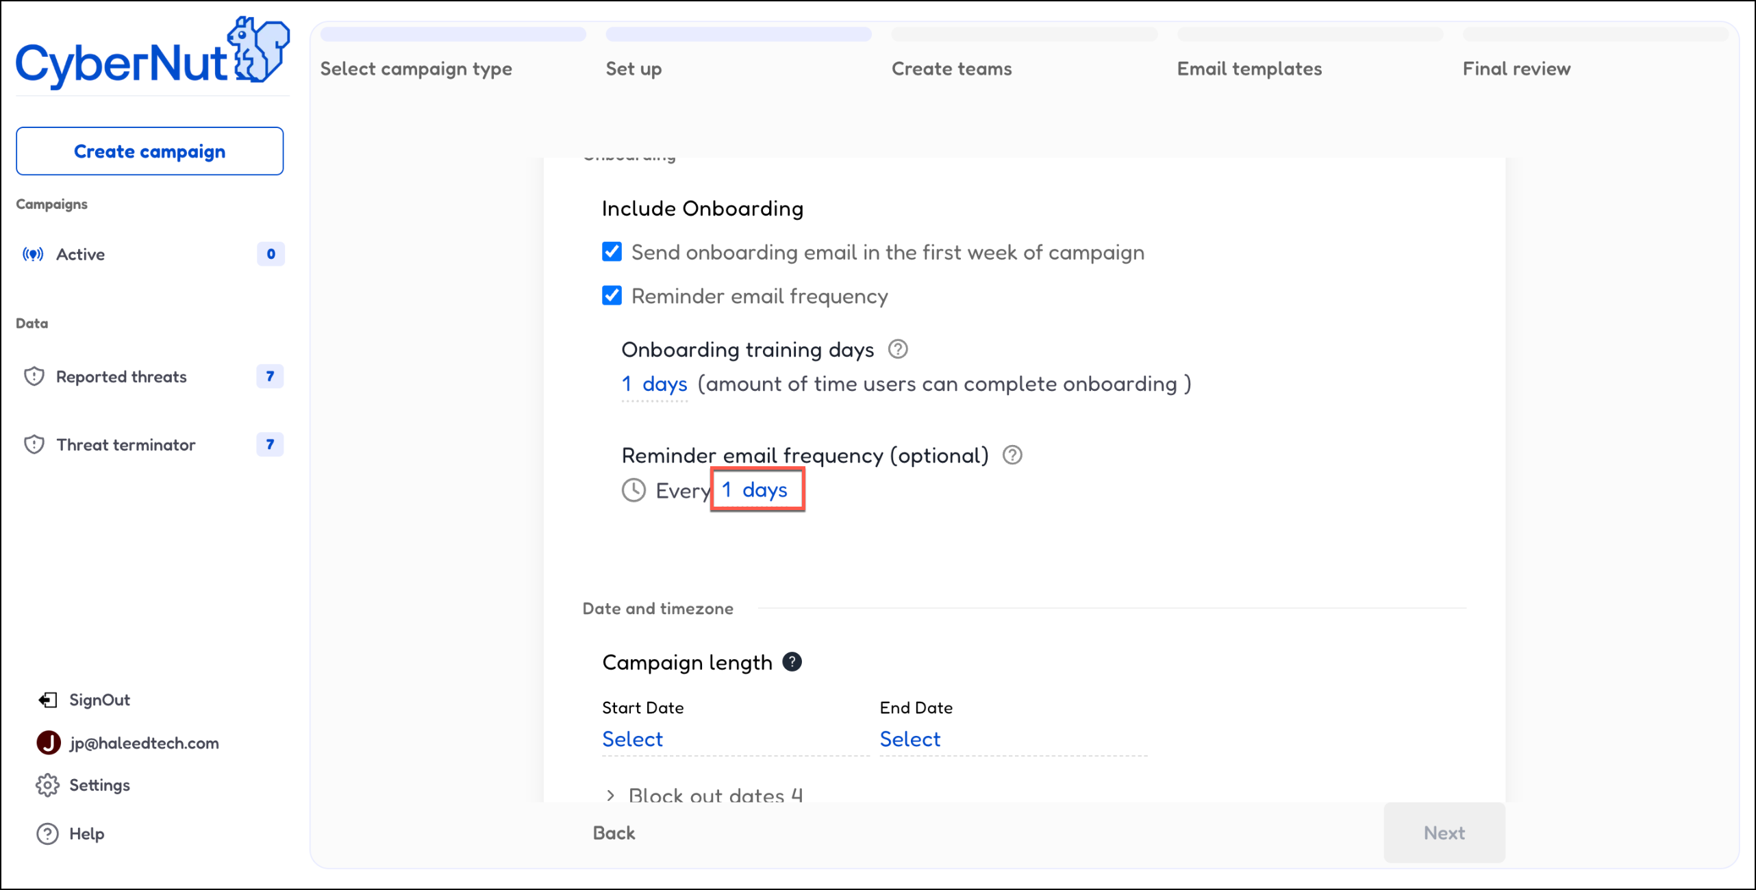1756x890 pixels.
Task: Click help icon beside Onboarding training days
Action: pyautogui.click(x=898, y=349)
